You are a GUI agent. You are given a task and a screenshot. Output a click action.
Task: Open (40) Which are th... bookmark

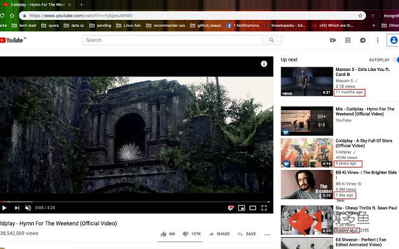coord(333,26)
